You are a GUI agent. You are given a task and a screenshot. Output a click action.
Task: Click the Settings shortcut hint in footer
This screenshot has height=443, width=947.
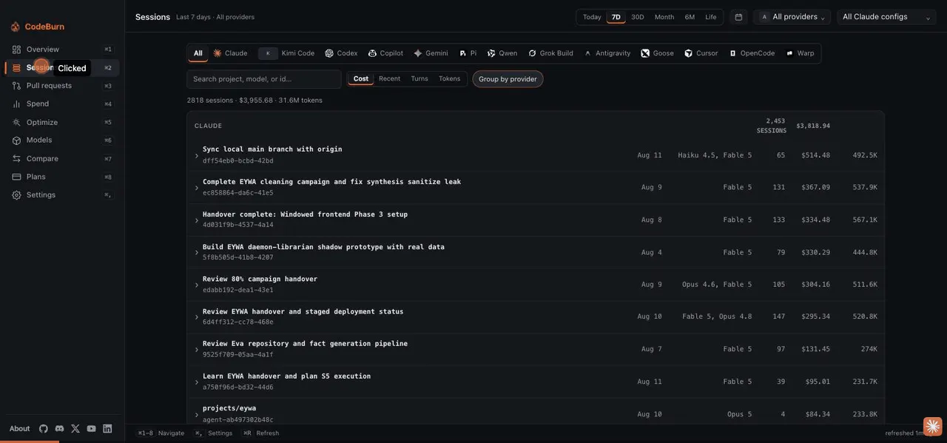[214, 433]
